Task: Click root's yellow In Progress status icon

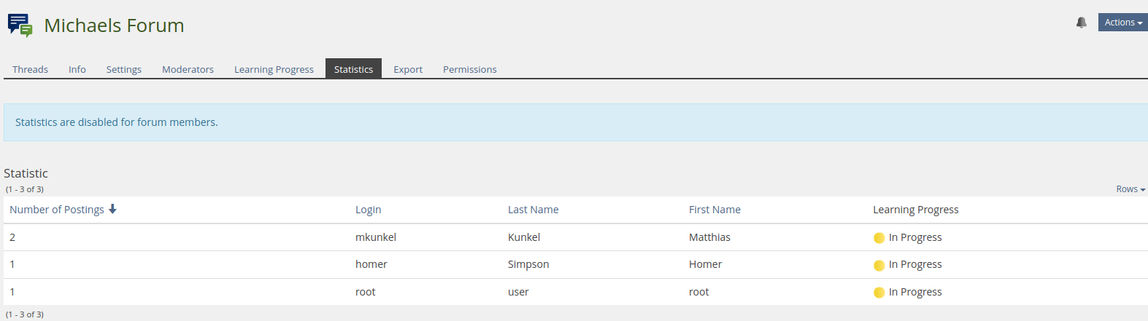Action: pyautogui.click(x=879, y=293)
